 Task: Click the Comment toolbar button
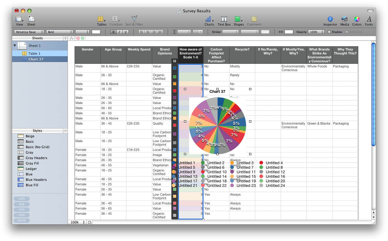pyautogui.click(x=254, y=21)
